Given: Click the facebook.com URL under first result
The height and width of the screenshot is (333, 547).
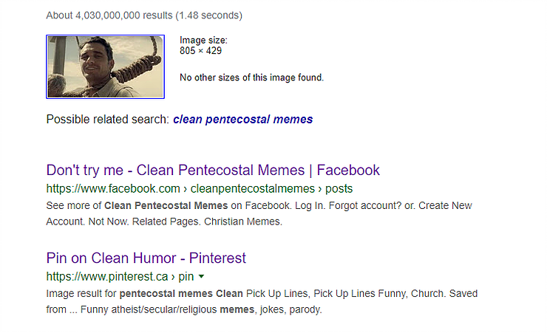Looking at the screenshot, I should pos(113,188).
